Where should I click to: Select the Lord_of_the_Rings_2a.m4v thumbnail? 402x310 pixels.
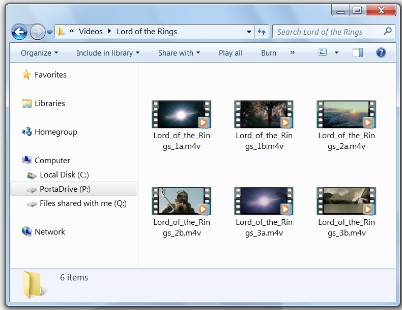346,114
